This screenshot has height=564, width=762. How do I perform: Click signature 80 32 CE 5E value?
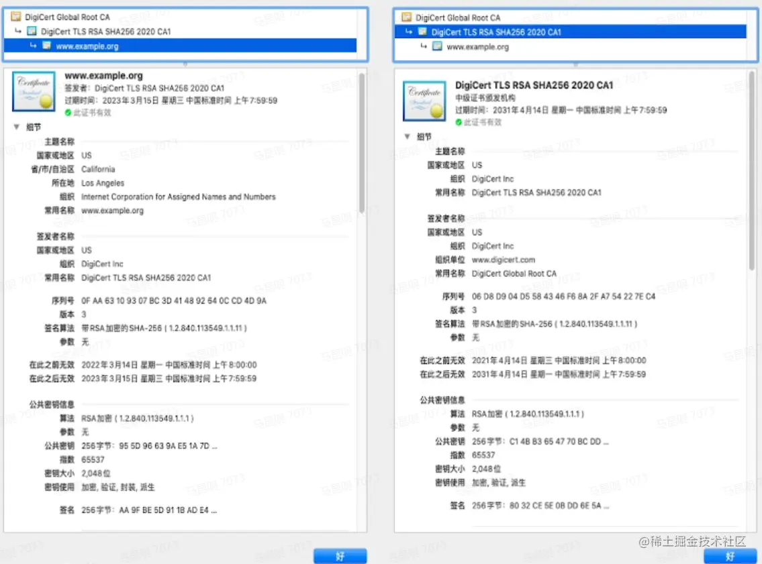point(540,506)
